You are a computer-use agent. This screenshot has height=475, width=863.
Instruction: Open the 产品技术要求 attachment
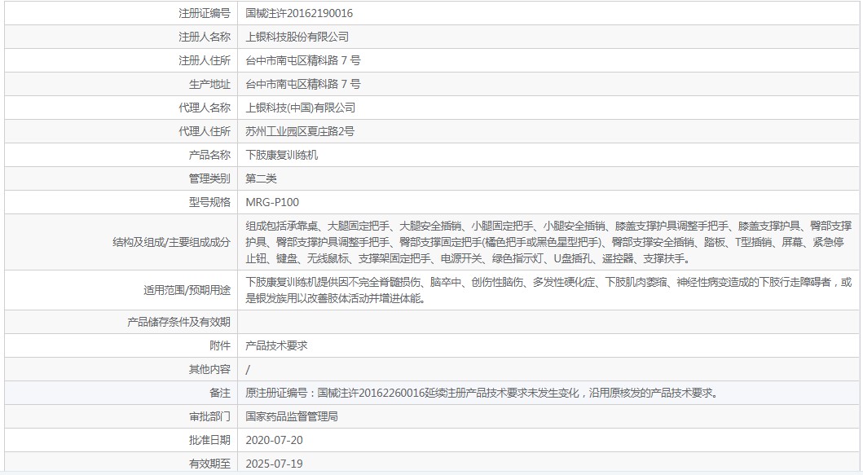pyautogui.click(x=276, y=345)
